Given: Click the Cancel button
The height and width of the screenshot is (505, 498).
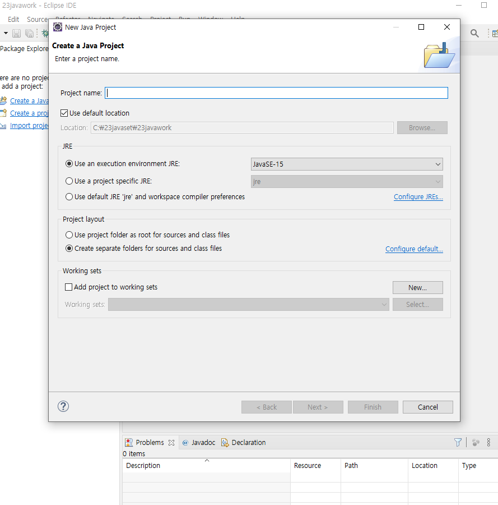Looking at the screenshot, I should 427,407.
